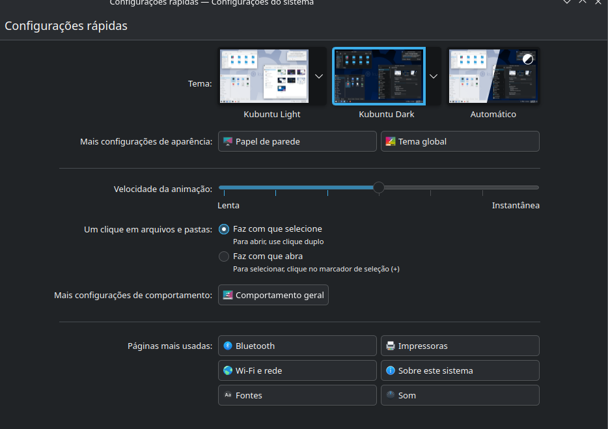Click the 'Configurações rápidas' page heading

tap(66, 26)
